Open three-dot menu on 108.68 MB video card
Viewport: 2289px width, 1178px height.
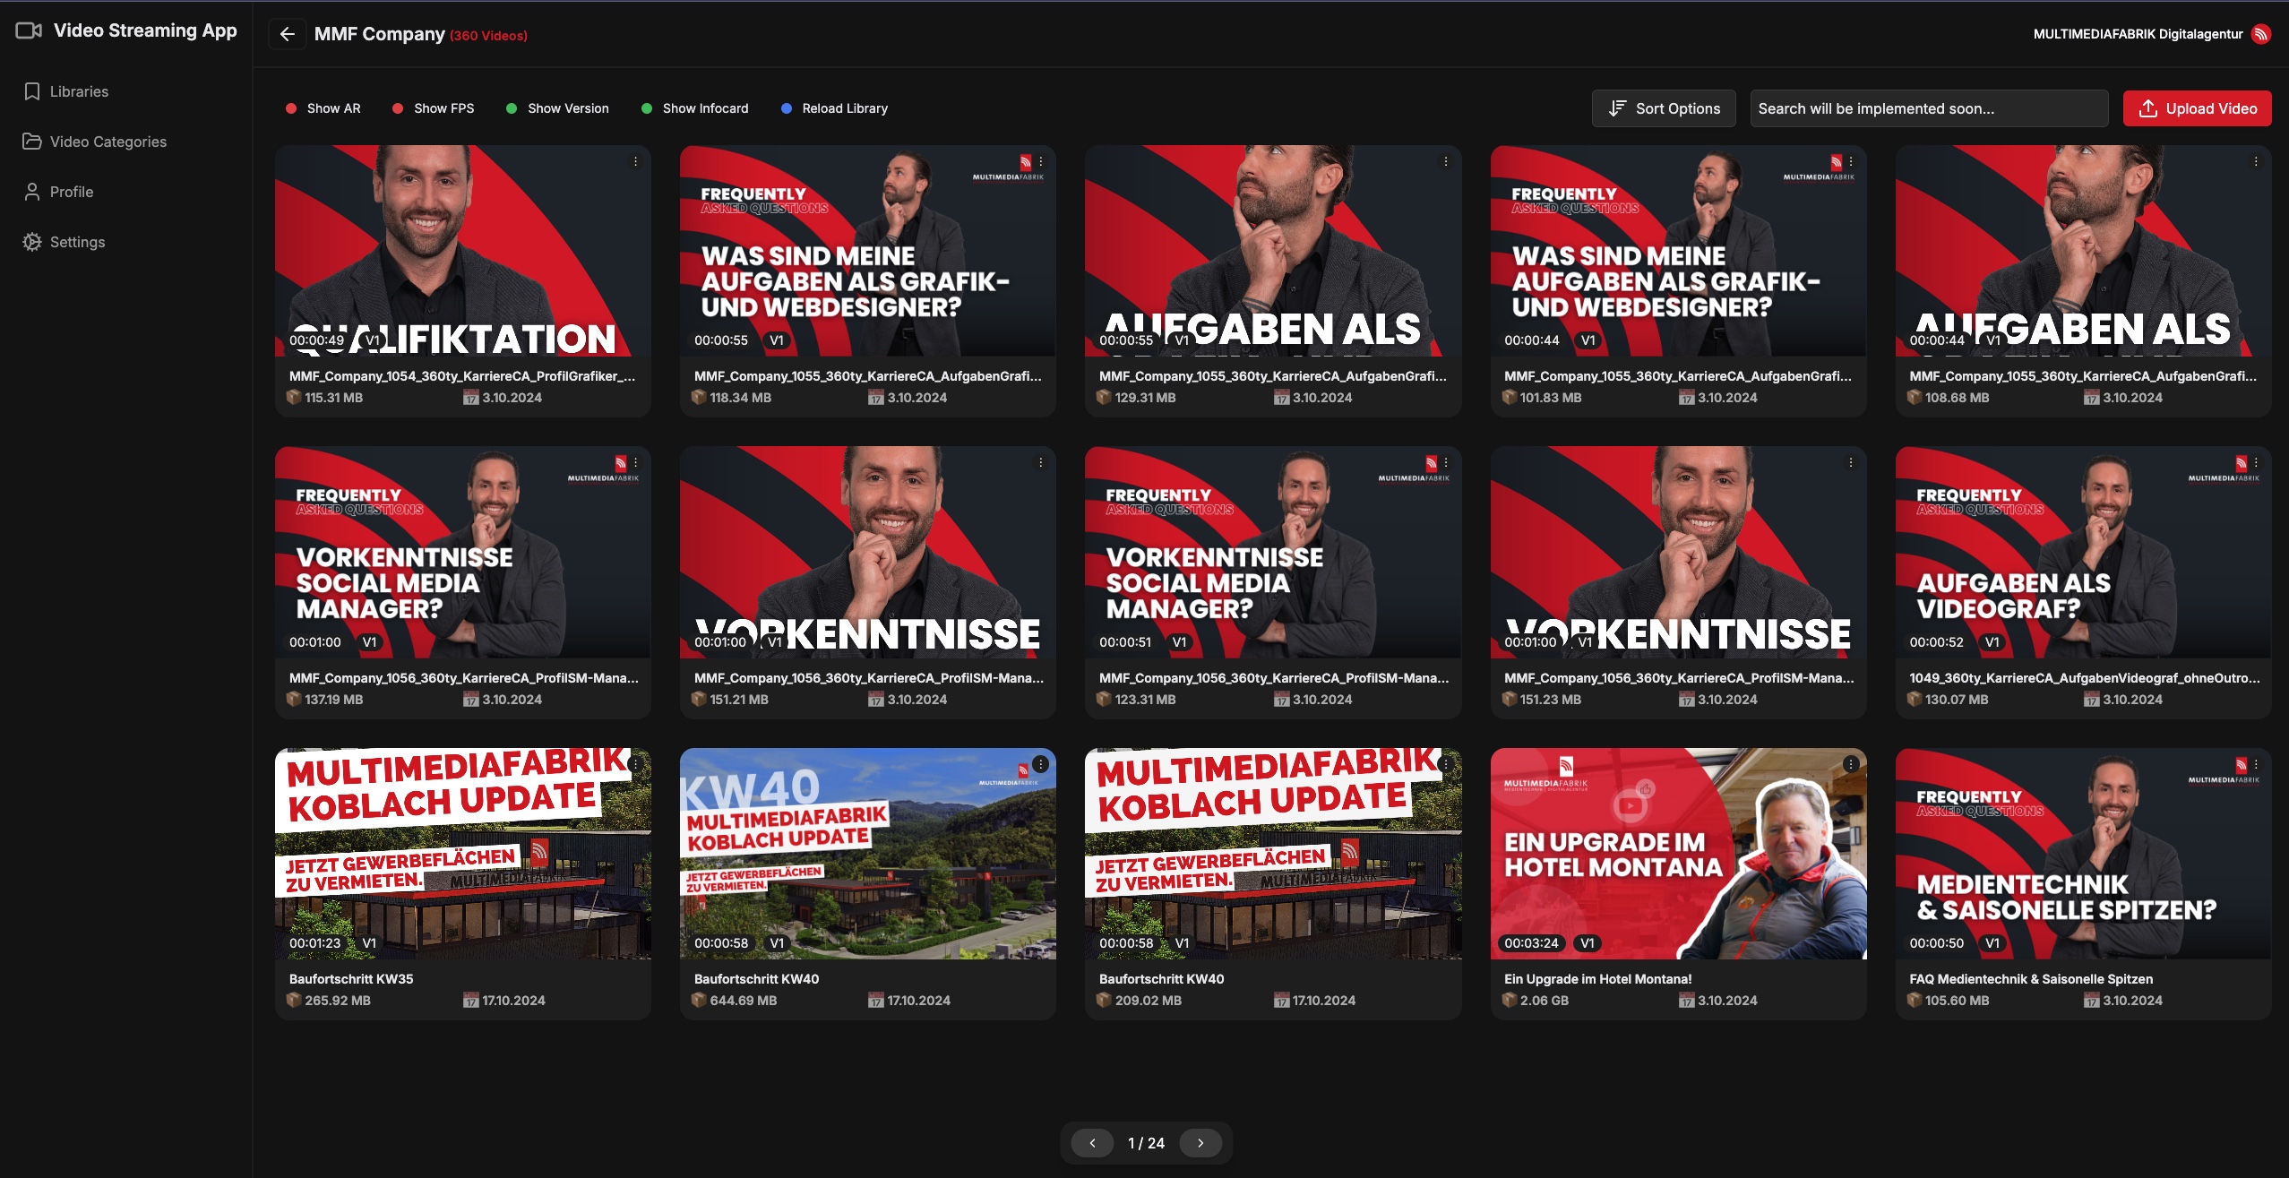(x=2256, y=162)
